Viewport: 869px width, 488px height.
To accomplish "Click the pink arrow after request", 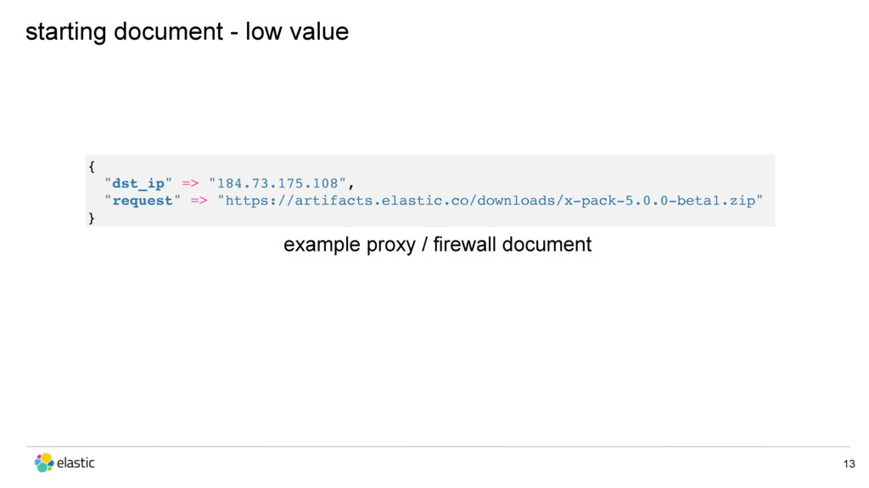I will click(x=199, y=200).
